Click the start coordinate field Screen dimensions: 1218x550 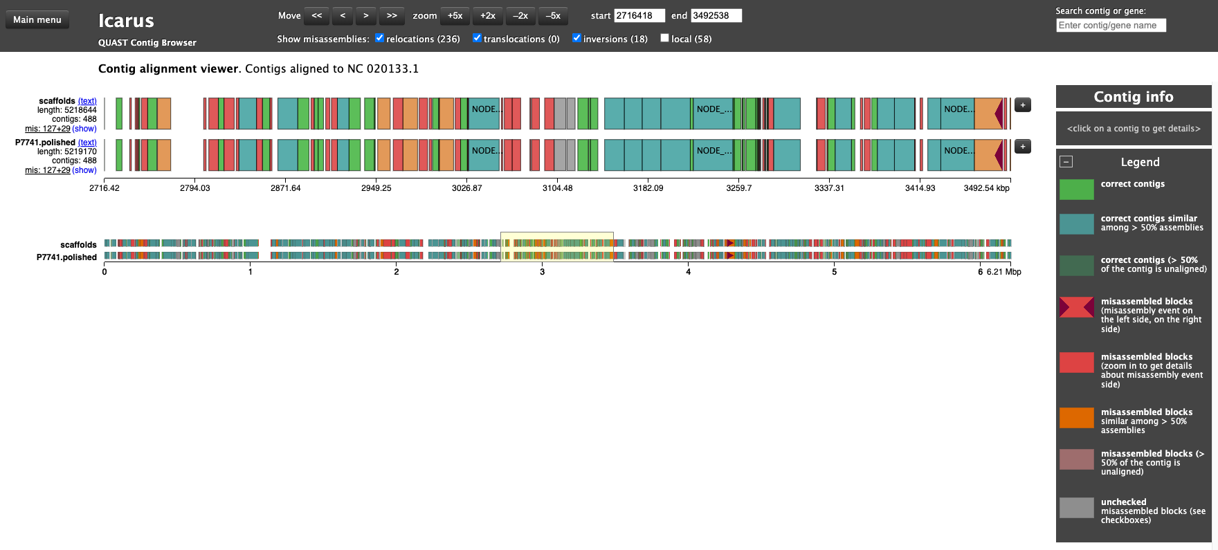click(x=639, y=15)
